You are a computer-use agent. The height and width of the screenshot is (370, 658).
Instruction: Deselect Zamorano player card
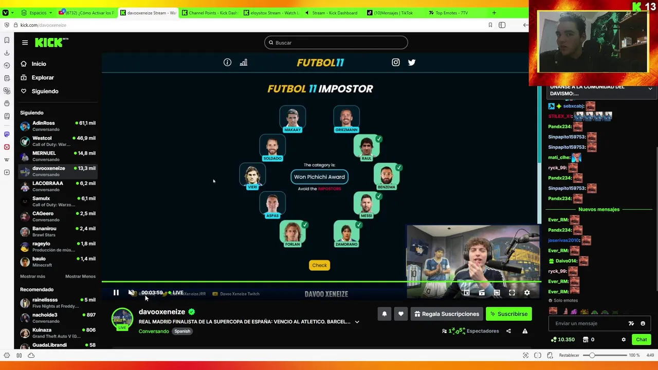tap(346, 234)
